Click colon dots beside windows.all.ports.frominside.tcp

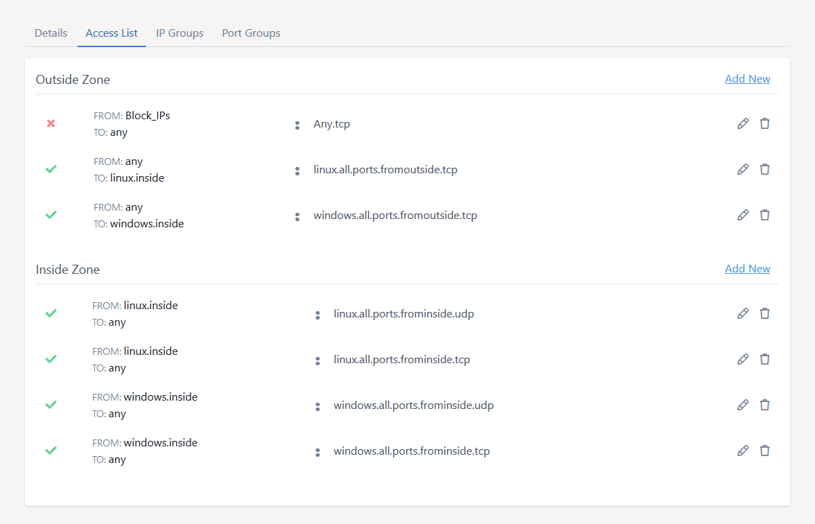pyautogui.click(x=317, y=452)
